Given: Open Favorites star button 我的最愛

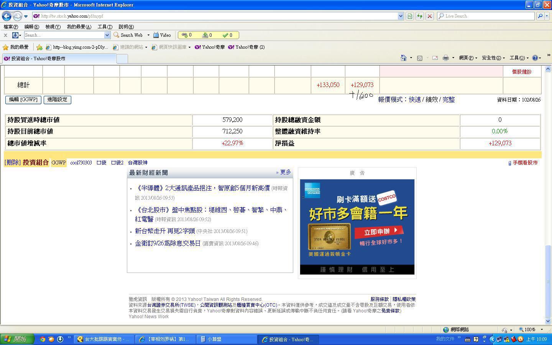Looking at the screenshot, I should (x=16, y=47).
